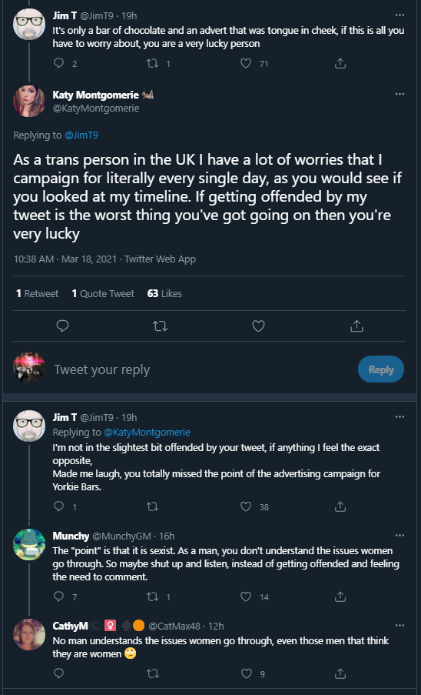Share Katy Montgomerie's main tweet
Image resolution: width=421 pixels, height=695 pixels.
coord(356,326)
